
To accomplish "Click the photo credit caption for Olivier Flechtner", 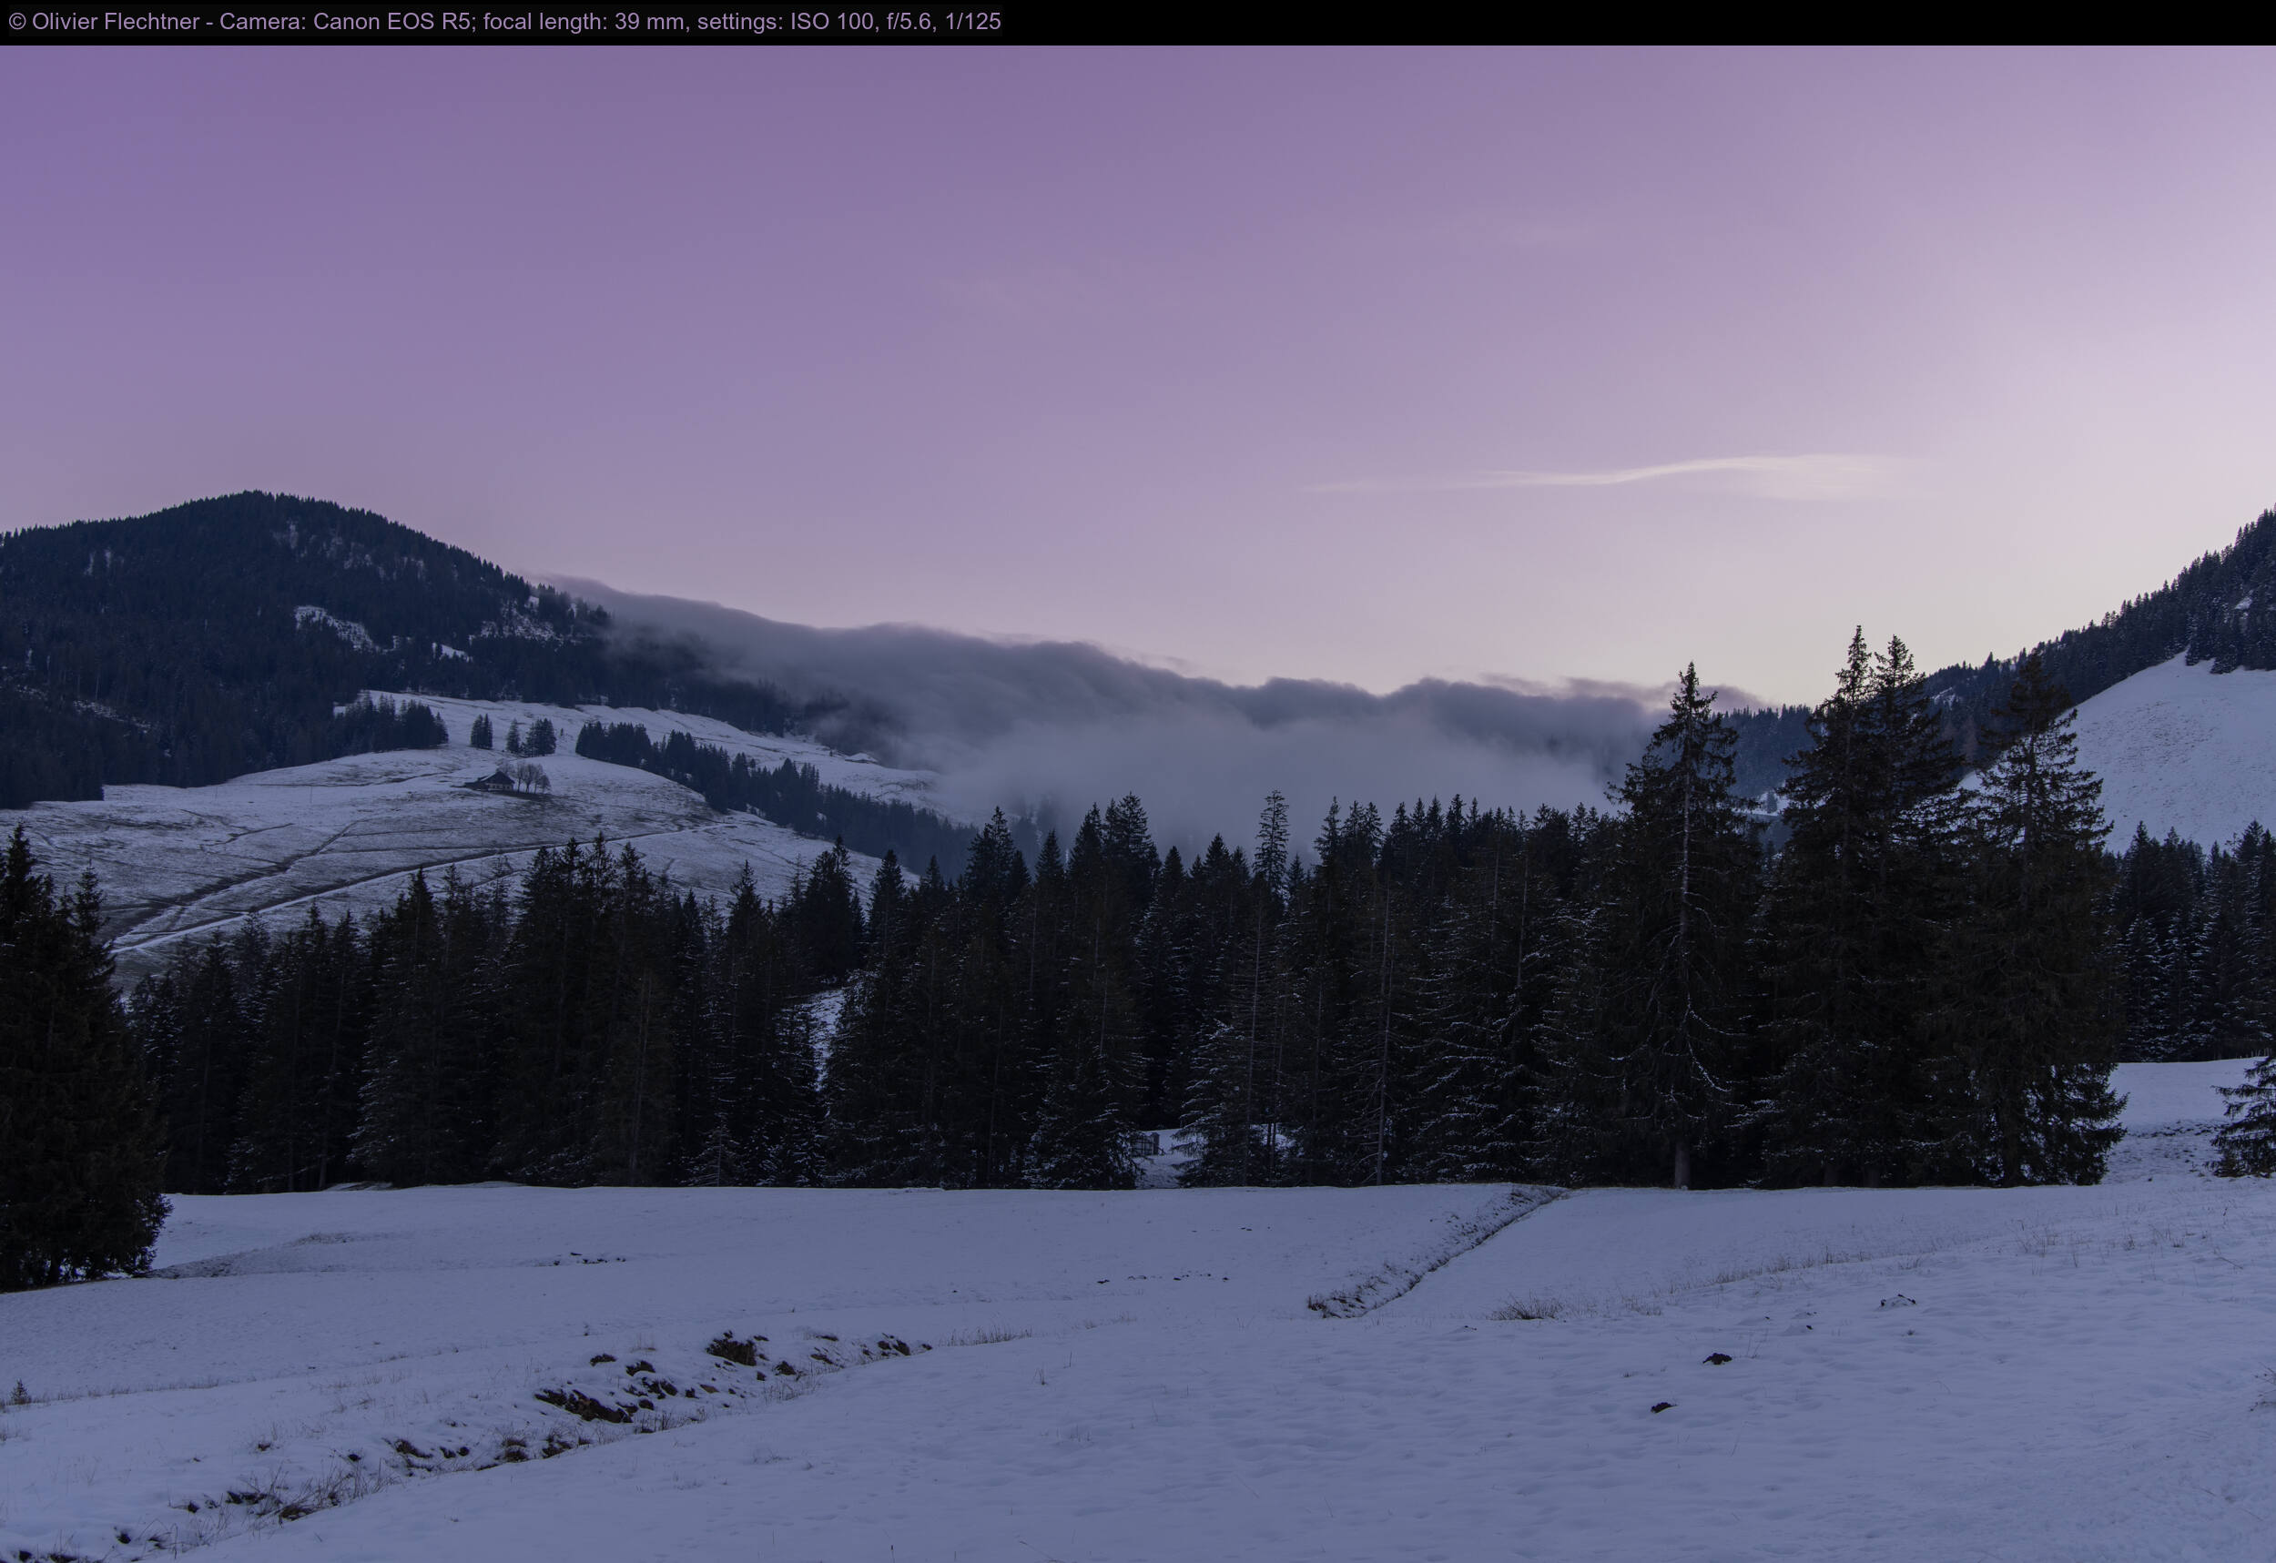I will point(504,22).
